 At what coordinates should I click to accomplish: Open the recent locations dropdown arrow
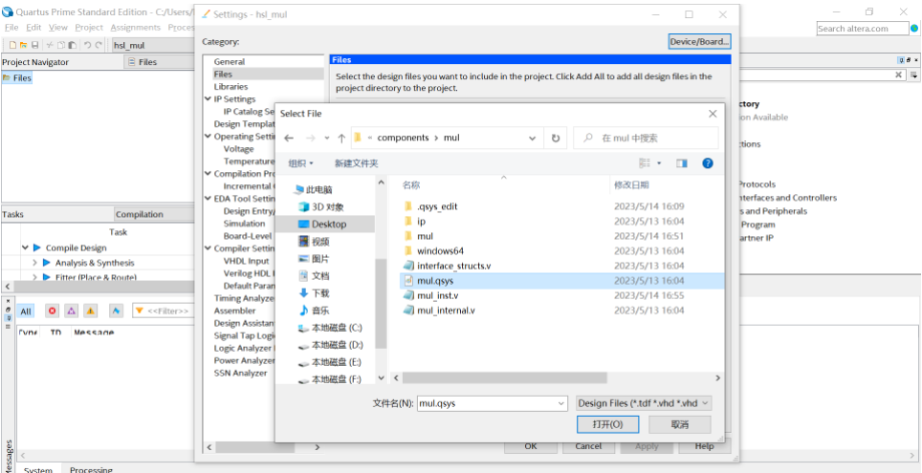click(327, 139)
